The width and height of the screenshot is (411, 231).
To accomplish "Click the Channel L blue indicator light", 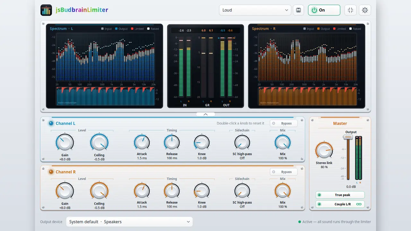I will click(x=51, y=123).
